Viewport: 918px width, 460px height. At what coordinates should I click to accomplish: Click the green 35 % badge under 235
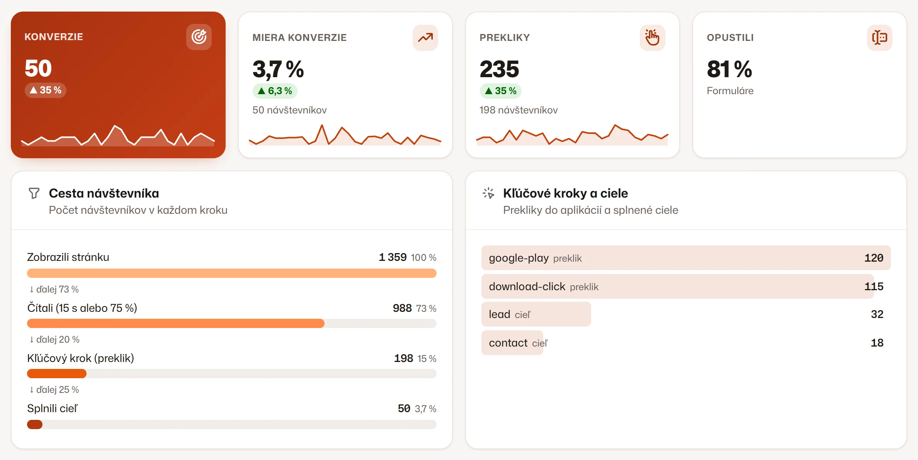point(501,91)
